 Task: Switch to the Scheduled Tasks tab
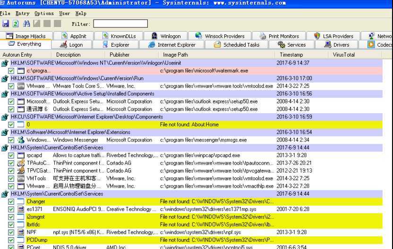click(237, 45)
